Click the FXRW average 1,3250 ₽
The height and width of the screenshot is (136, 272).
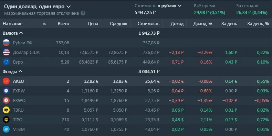(119, 91)
